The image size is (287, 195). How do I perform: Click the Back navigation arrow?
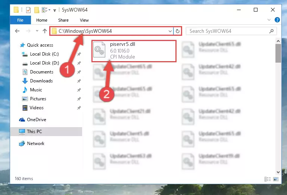click(17, 31)
